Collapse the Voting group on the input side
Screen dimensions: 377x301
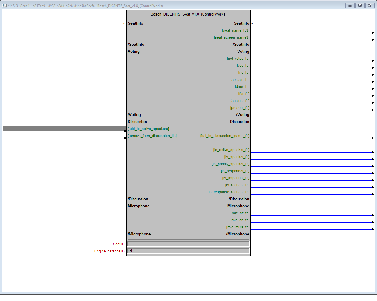(x=124, y=52)
